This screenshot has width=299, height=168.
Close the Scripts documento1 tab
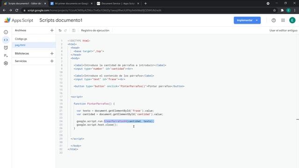tap(45, 3)
